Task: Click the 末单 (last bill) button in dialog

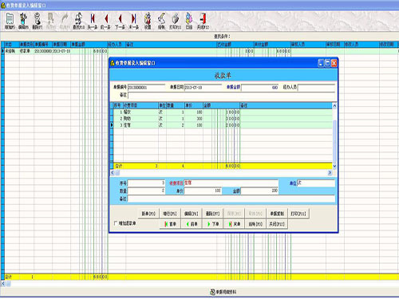Action: coord(234,224)
